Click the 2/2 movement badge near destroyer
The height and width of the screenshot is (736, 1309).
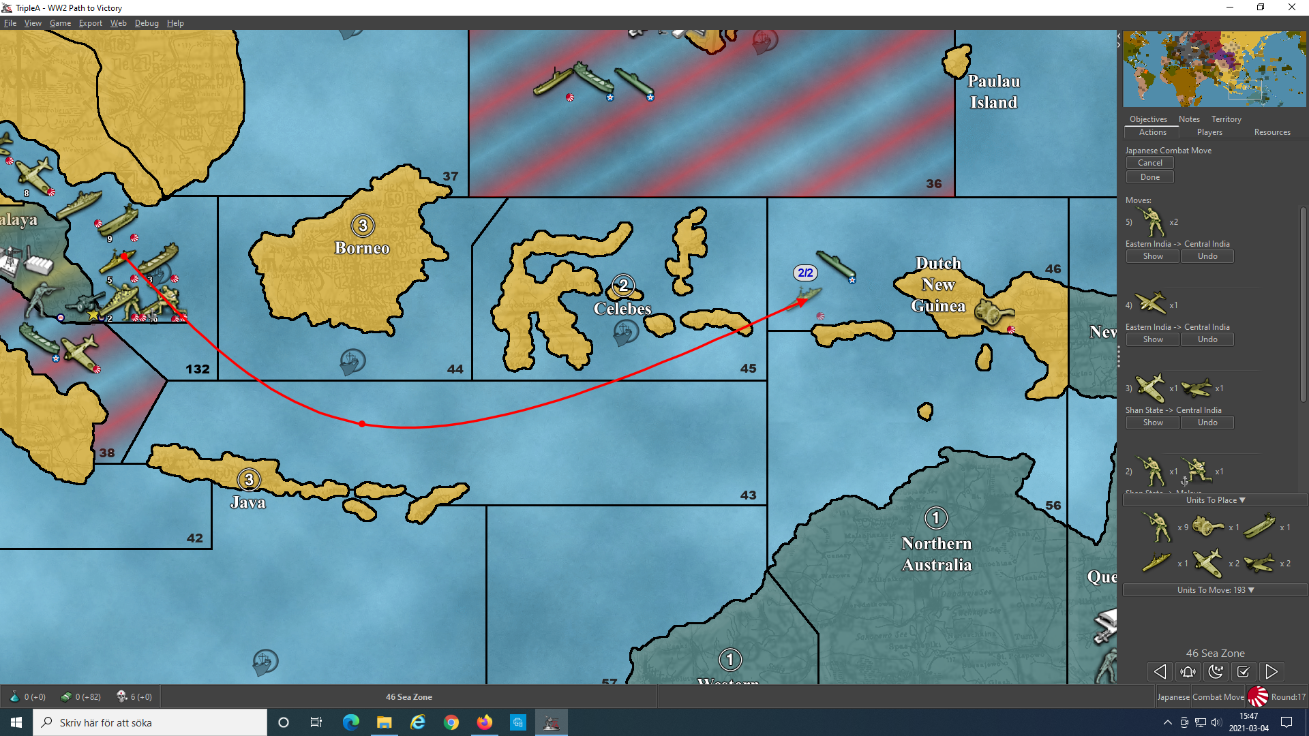click(x=805, y=273)
